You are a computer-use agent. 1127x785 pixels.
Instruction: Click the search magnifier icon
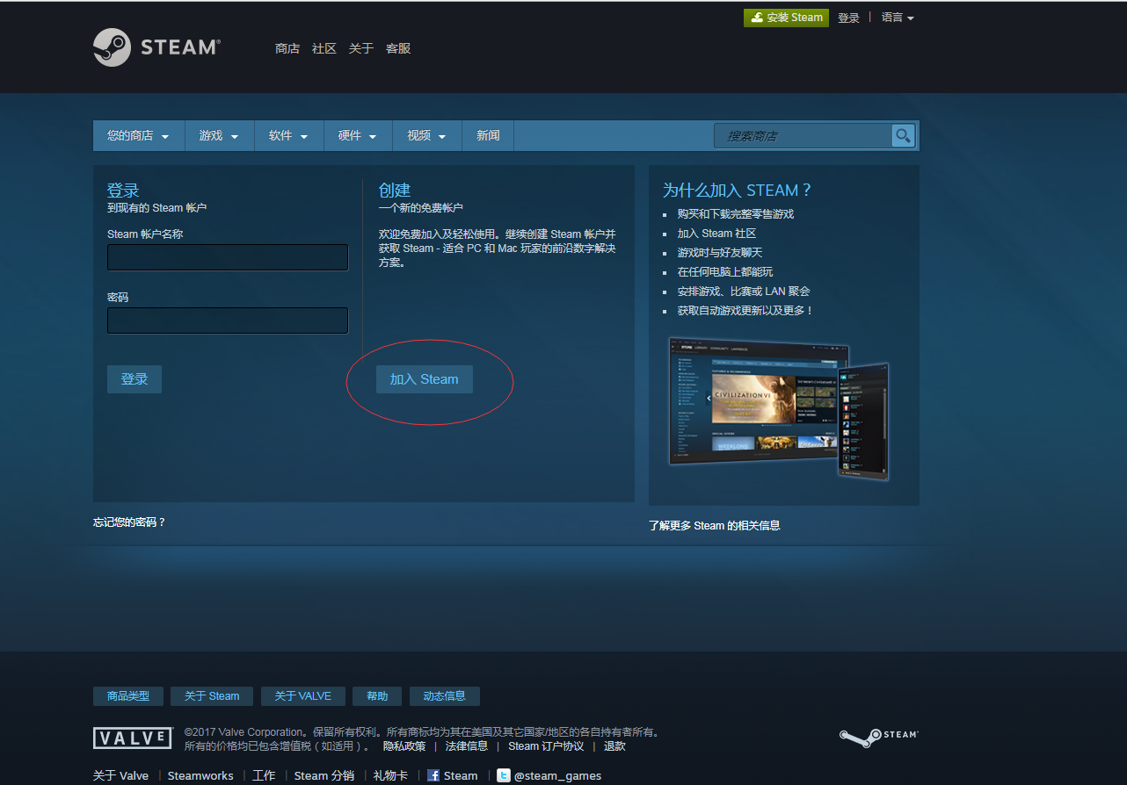coord(903,135)
